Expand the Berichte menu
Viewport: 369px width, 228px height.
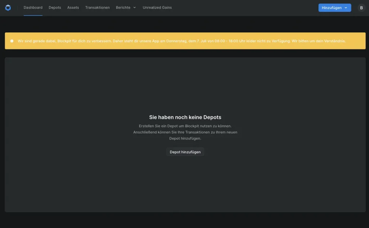pos(123,8)
